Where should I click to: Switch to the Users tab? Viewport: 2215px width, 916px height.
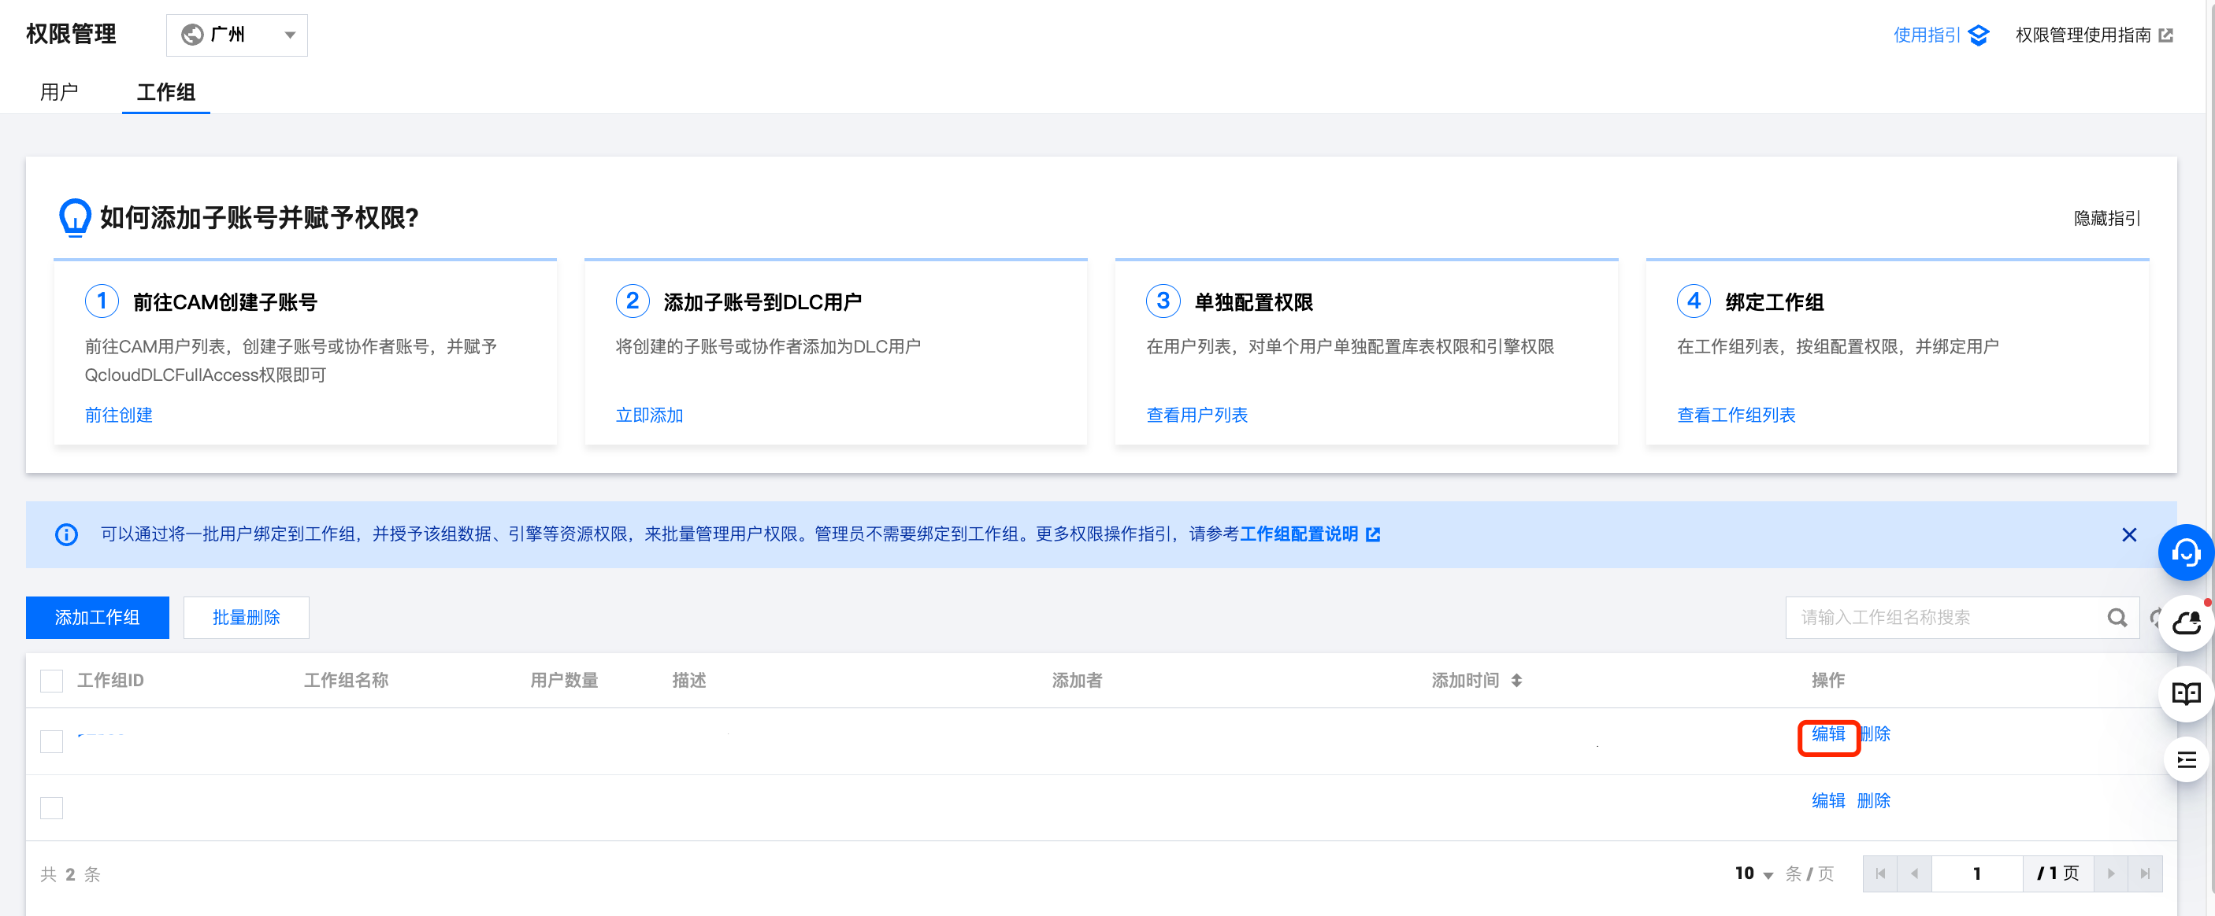coord(58,92)
